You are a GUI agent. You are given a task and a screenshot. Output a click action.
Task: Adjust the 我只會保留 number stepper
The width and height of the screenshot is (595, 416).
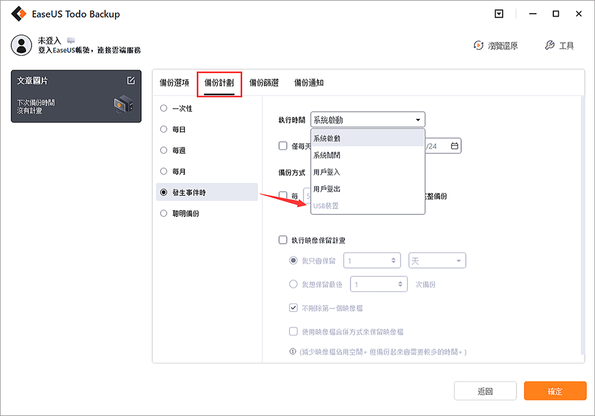coord(393,261)
